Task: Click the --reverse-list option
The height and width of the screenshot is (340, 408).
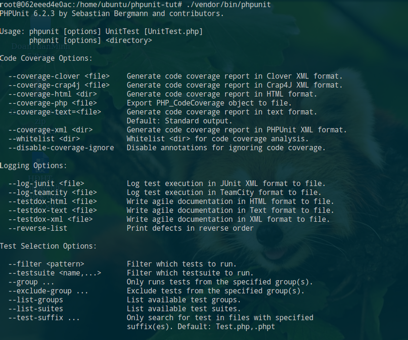Action: pyautogui.click(x=38, y=228)
